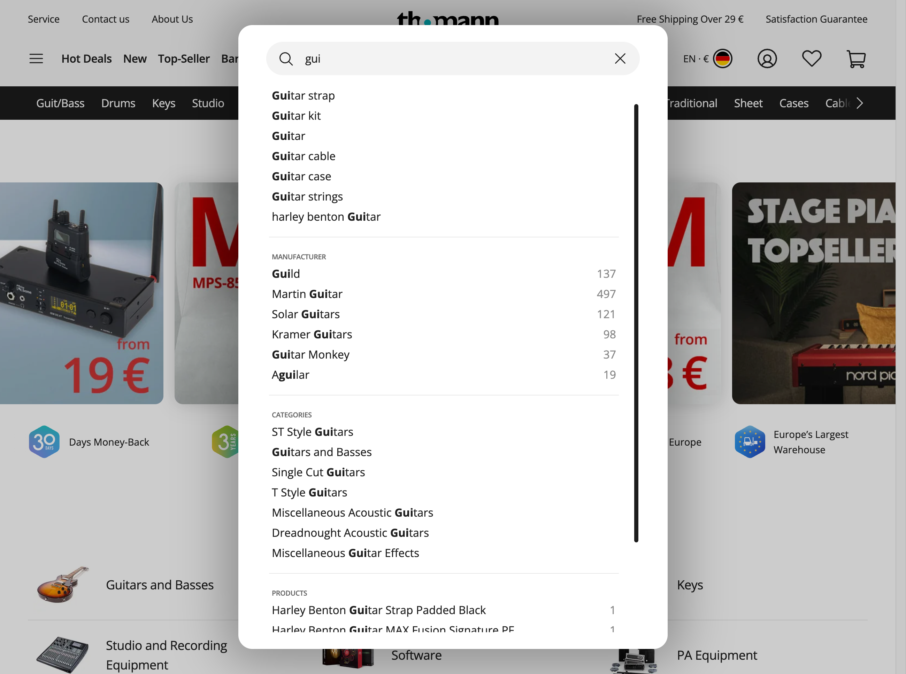906x674 pixels.
Task: Open the Contact us page
Action: (105, 19)
